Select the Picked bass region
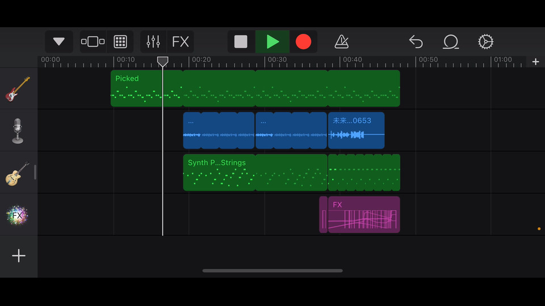The height and width of the screenshot is (306, 545). click(x=146, y=88)
